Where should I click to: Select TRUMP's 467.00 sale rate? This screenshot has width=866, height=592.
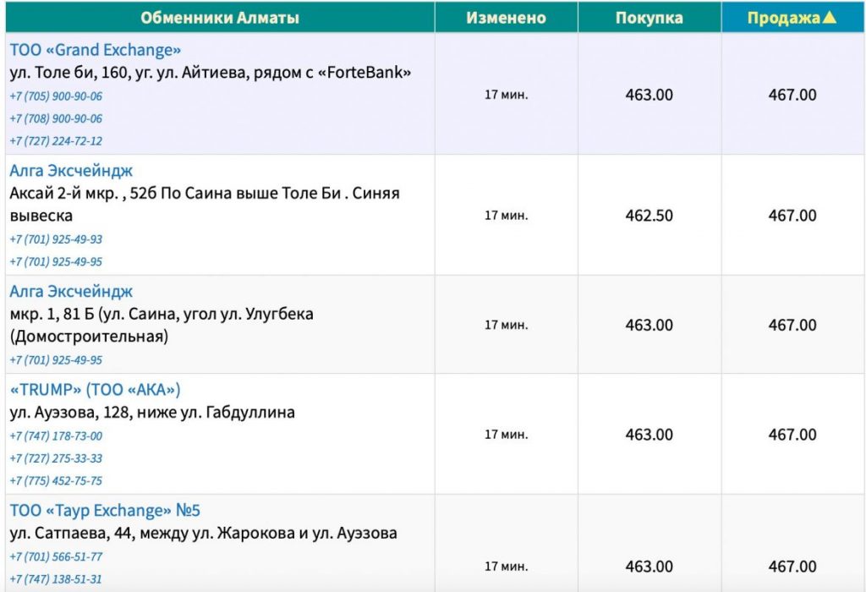tap(792, 435)
